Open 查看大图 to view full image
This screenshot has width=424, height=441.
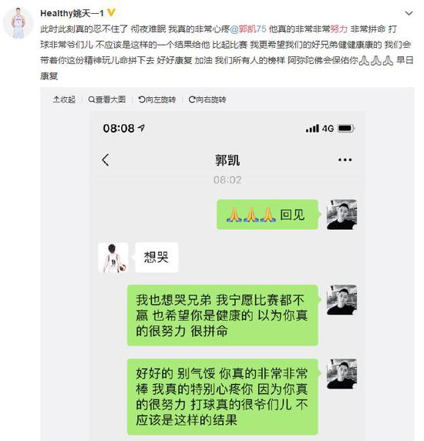(107, 99)
